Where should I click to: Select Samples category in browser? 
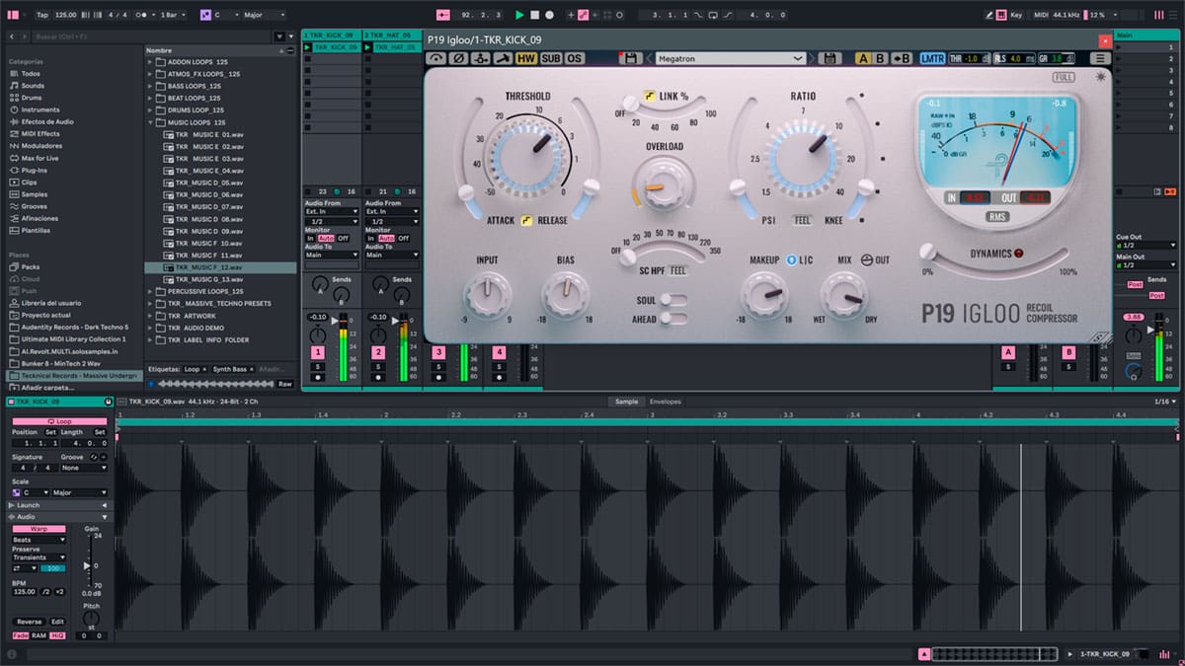click(x=34, y=194)
